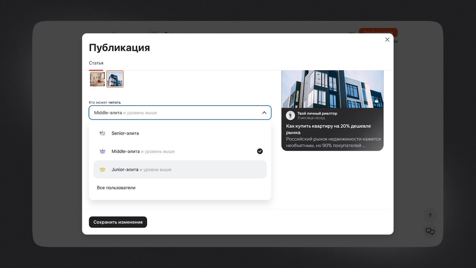Click the help question mark icon
Image resolution: width=476 pixels, height=268 pixels.
coord(430,216)
